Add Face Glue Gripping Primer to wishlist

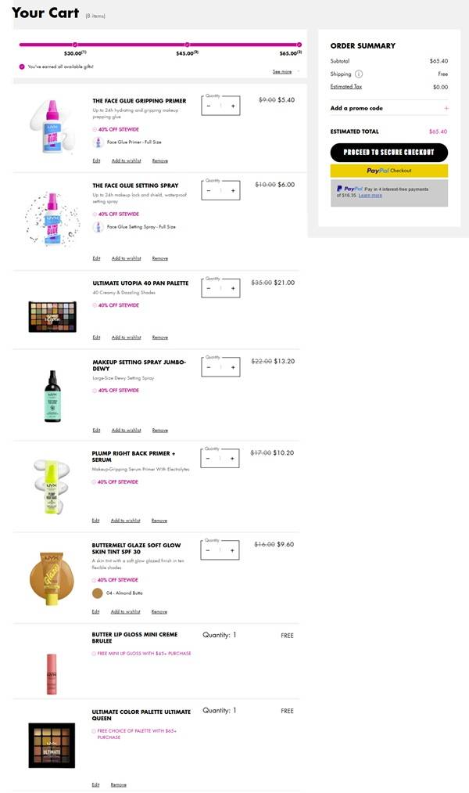pos(126,160)
